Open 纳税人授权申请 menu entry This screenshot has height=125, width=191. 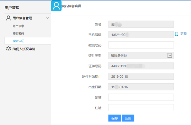click(24, 49)
